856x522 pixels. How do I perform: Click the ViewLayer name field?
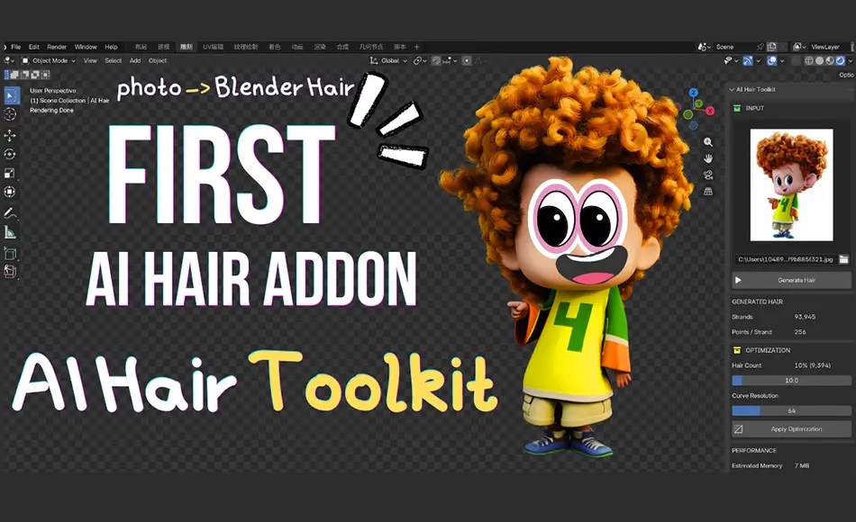pos(828,47)
